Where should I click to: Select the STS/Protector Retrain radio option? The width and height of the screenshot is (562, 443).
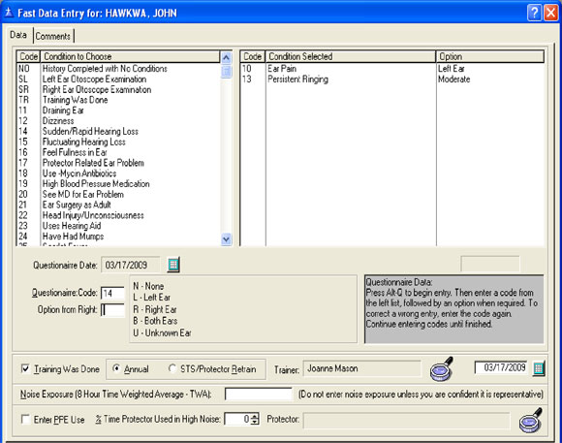coord(172,368)
